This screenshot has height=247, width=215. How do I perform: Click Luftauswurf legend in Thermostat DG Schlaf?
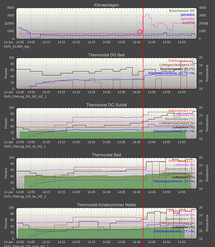[184, 127]
